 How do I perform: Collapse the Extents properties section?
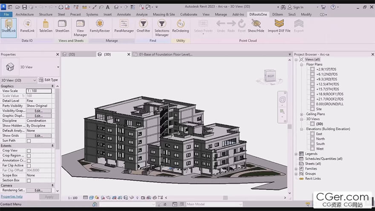52,145
